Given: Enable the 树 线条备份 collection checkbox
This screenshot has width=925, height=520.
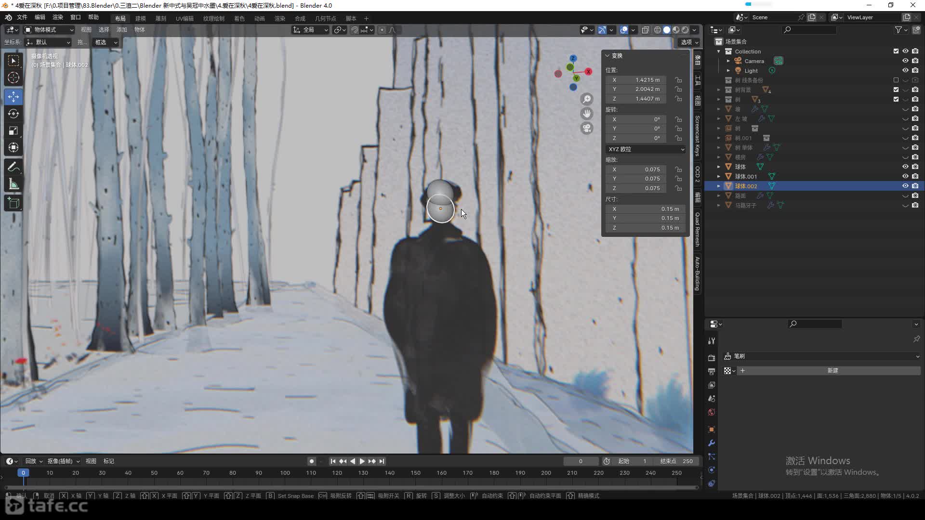Looking at the screenshot, I should pyautogui.click(x=896, y=80).
